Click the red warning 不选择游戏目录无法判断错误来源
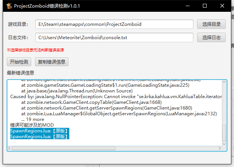This screenshot has width=234, height=167. click(x=35, y=50)
